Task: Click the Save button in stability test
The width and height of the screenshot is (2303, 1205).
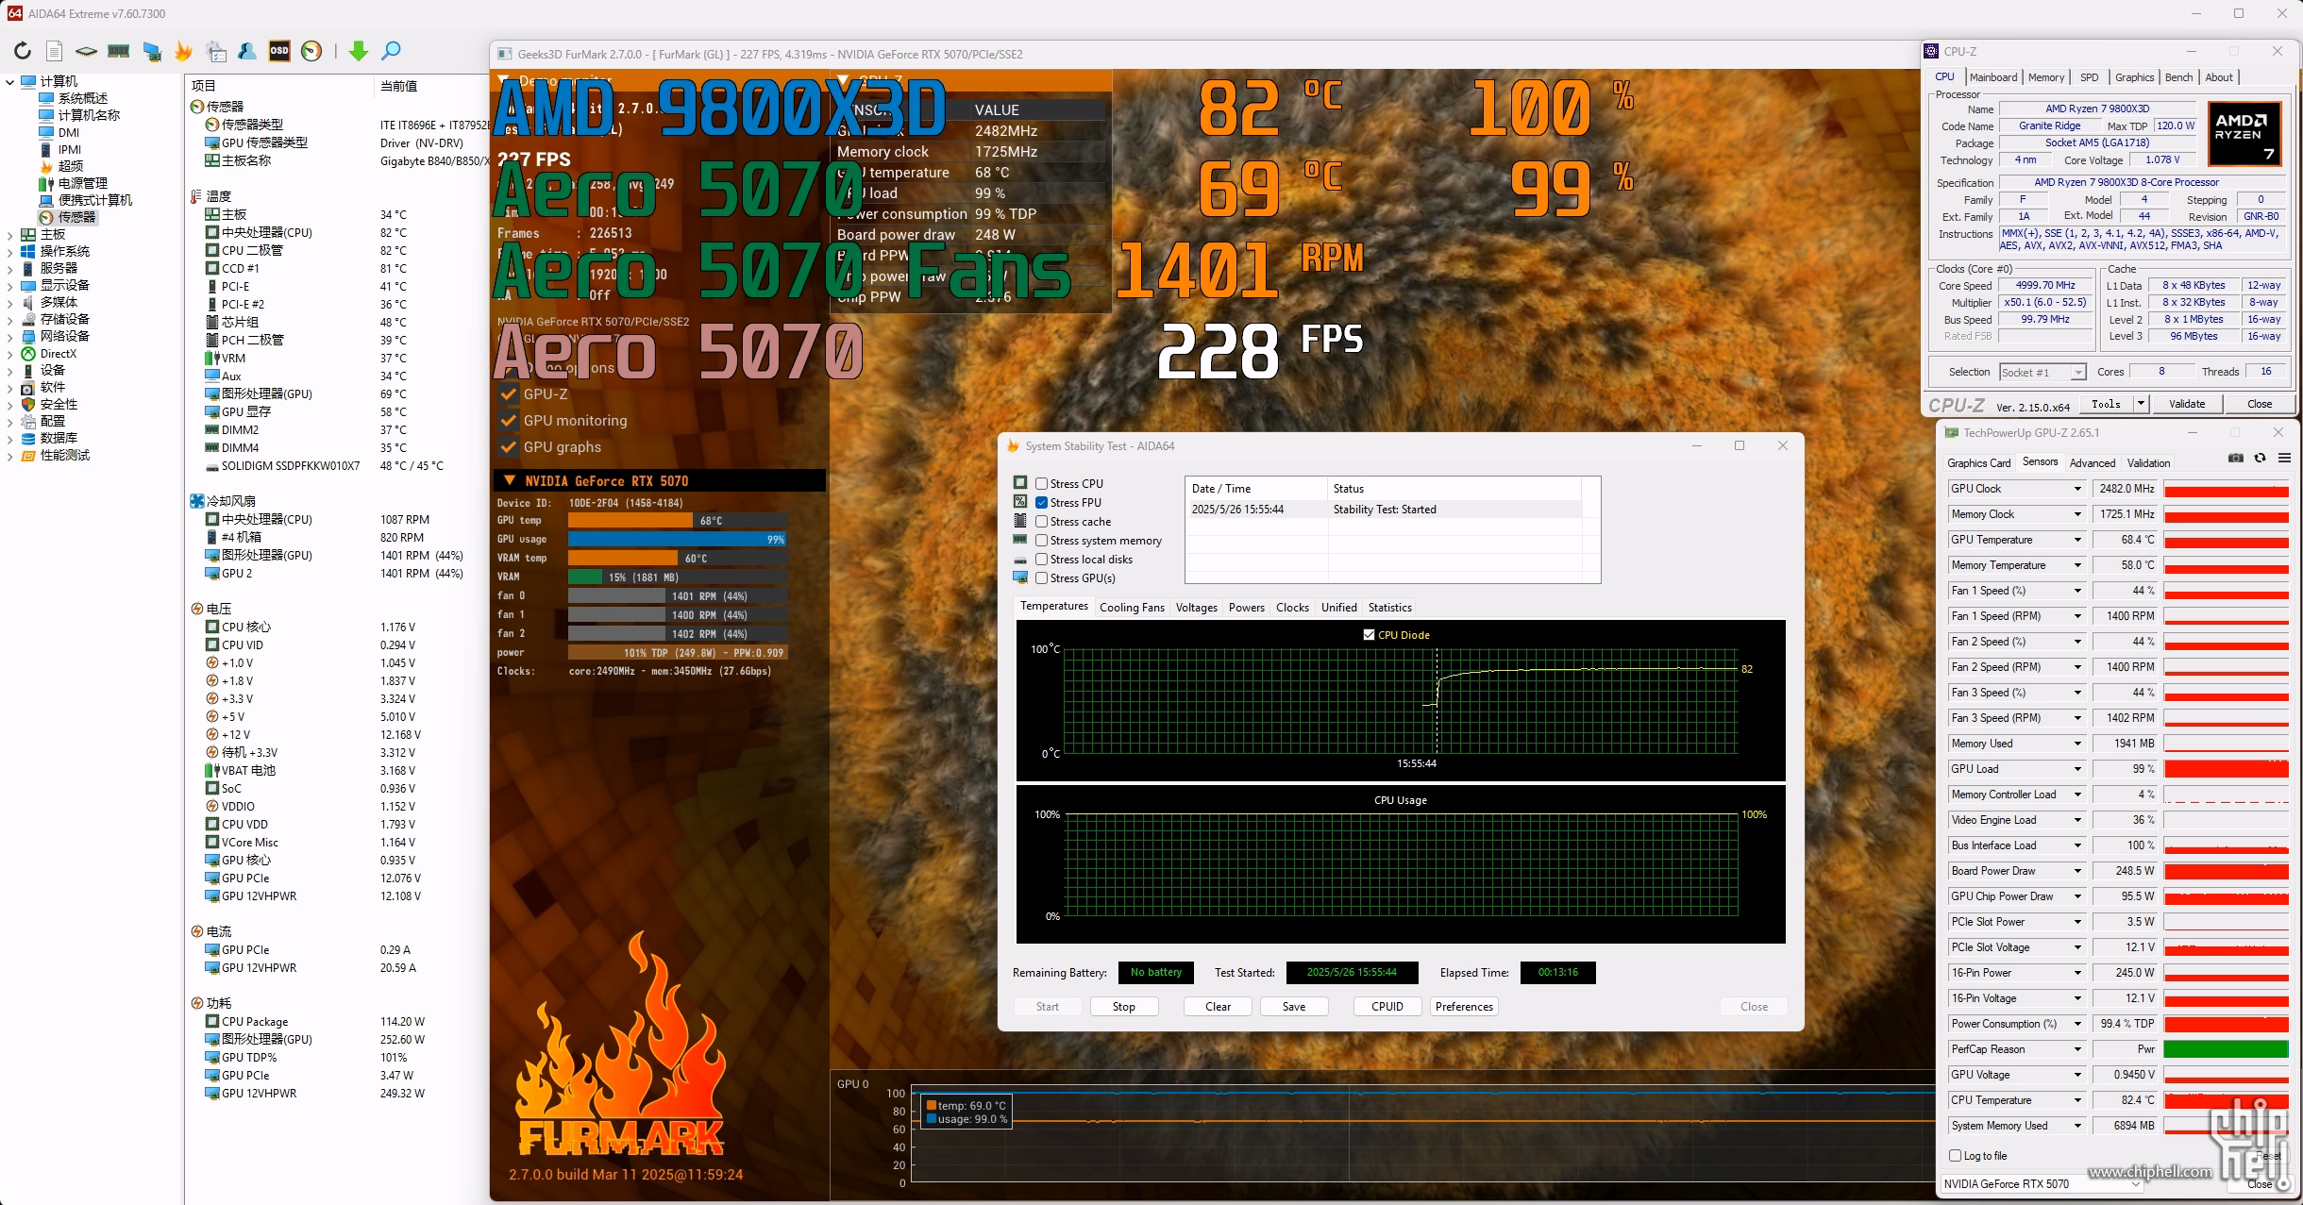Action: pyautogui.click(x=1293, y=1007)
